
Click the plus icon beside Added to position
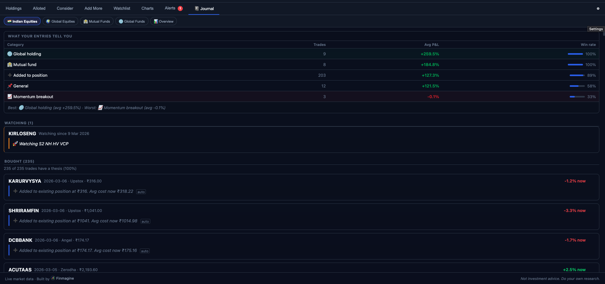(10, 75)
